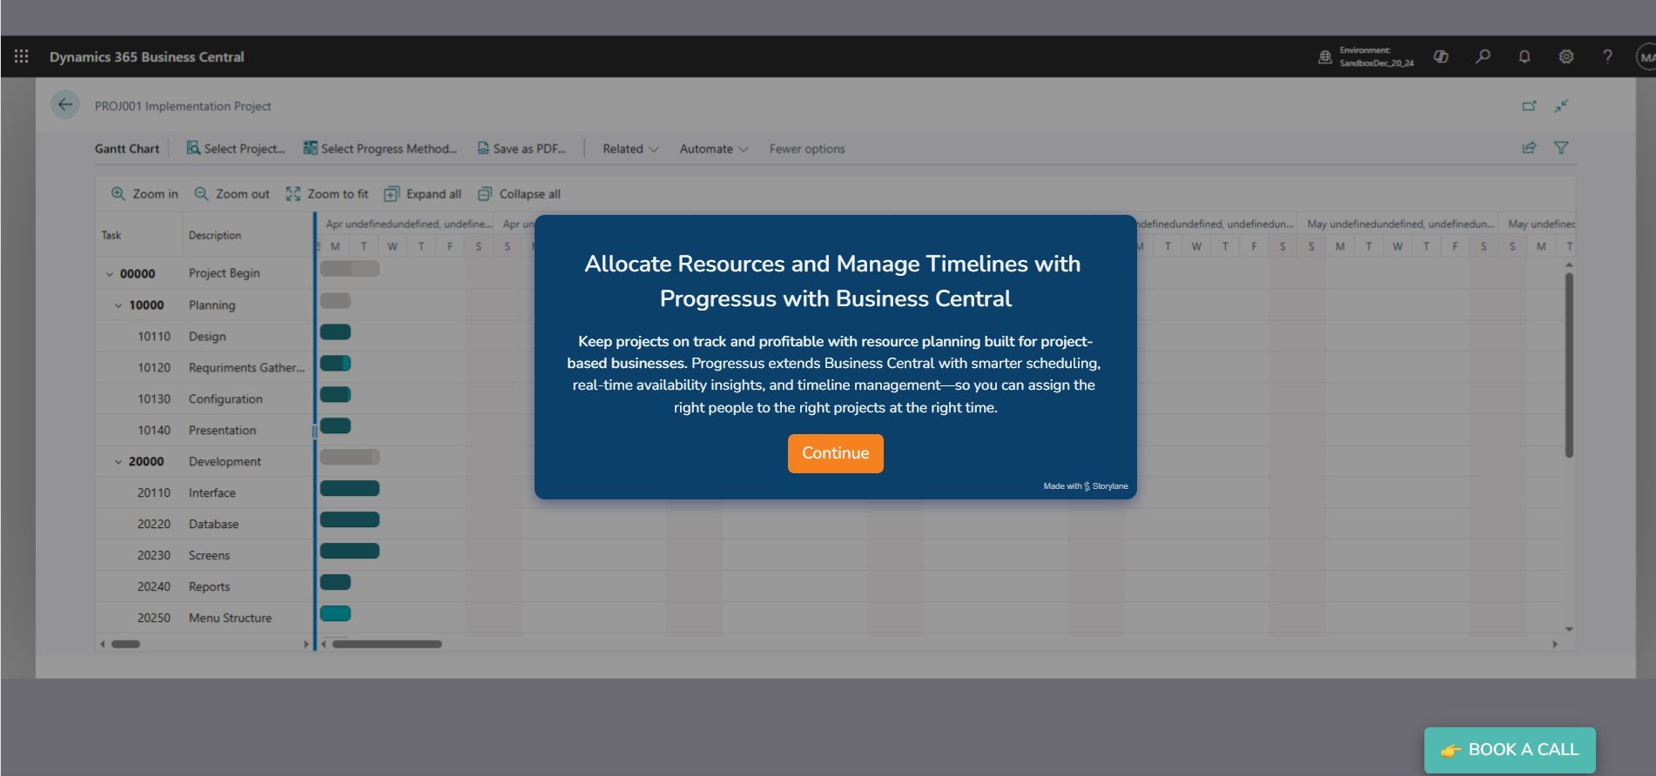1656x776 pixels.
Task: Click the Dynamics 365 Business Central title
Action: pyautogui.click(x=147, y=57)
